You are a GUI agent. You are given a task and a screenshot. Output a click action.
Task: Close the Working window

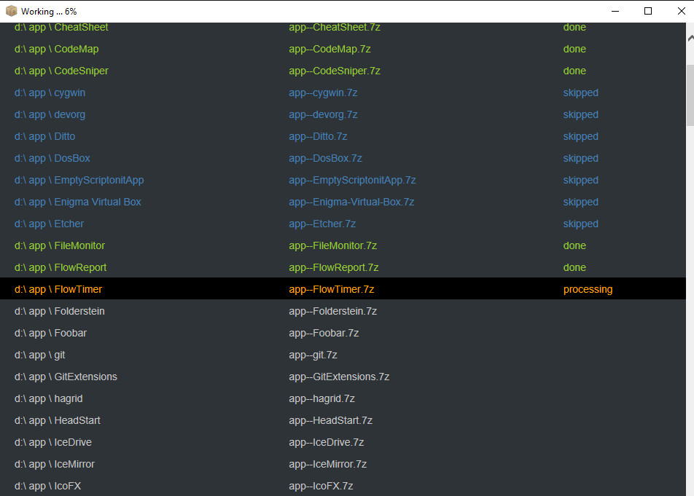pos(682,11)
